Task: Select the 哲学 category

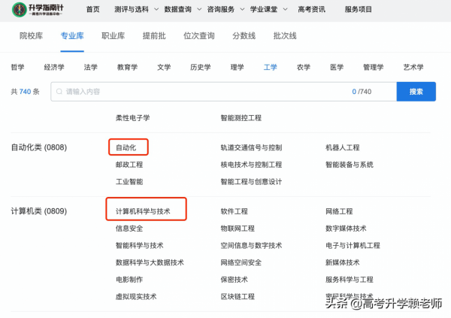Action: [17, 68]
